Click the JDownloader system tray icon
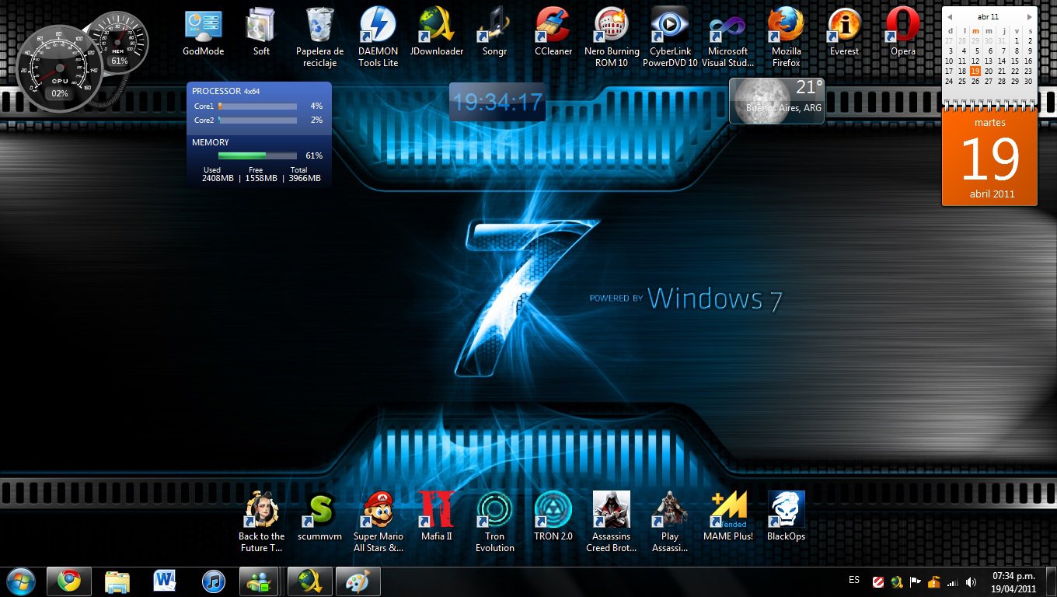 [897, 581]
